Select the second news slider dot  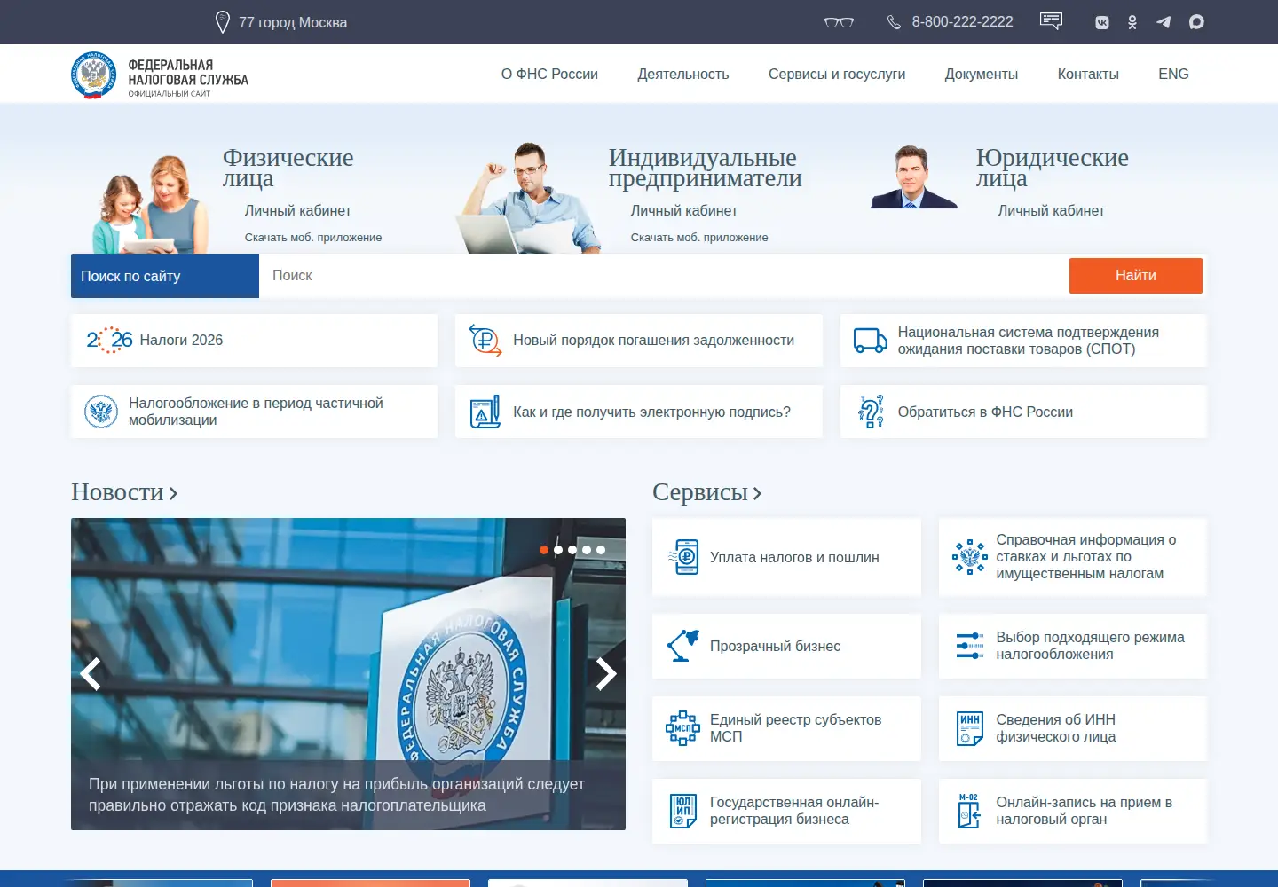558,550
